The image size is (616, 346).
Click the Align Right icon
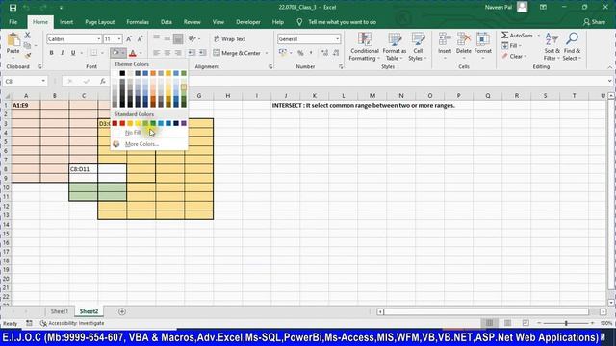178,53
